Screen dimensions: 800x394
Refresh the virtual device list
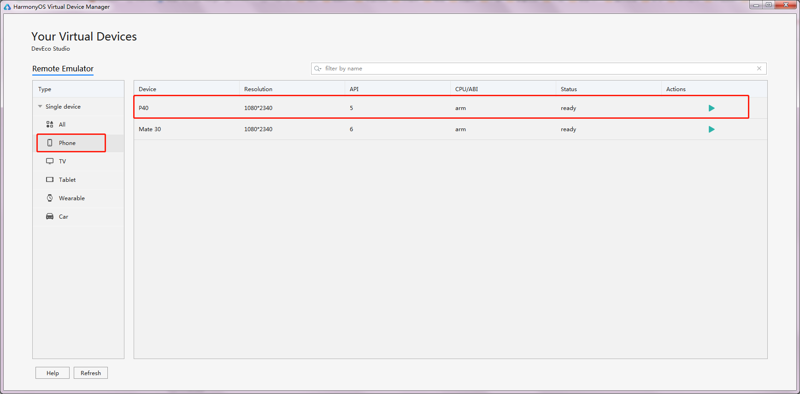(91, 373)
